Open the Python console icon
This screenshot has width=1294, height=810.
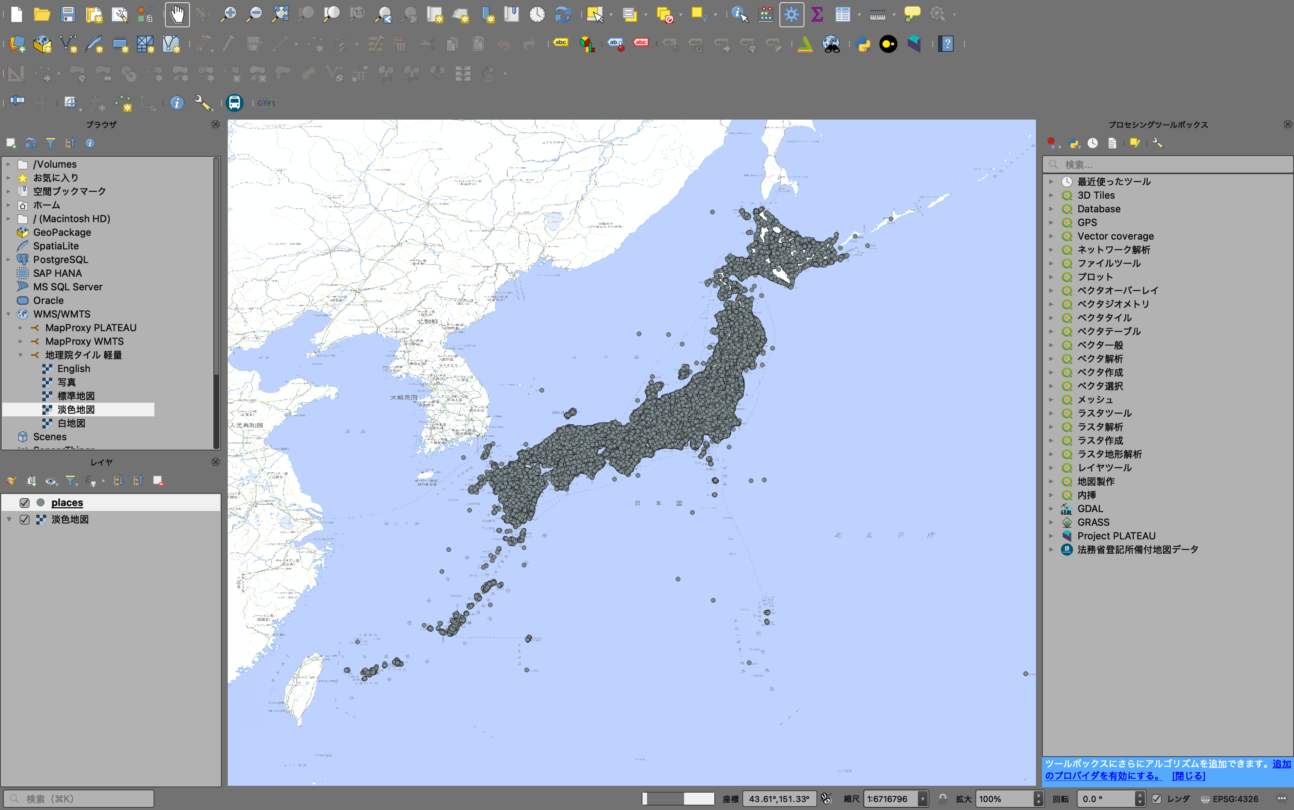pyautogui.click(x=863, y=44)
